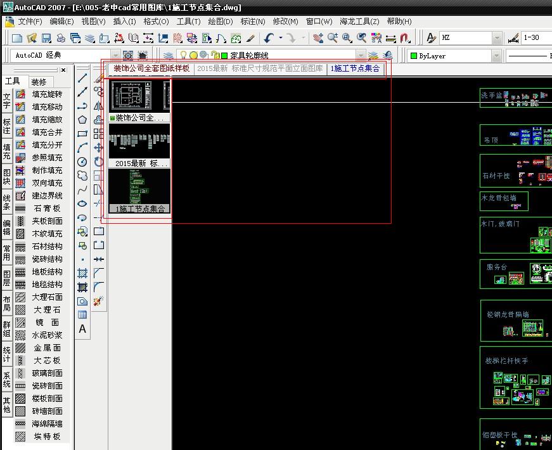This screenshot has height=450, width=552.
Task: Click the 玻璃剖面 hatch button
Action: tap(39, 373)
